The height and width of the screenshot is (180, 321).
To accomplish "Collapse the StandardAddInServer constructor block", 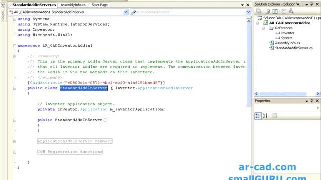I will [15, 120].
